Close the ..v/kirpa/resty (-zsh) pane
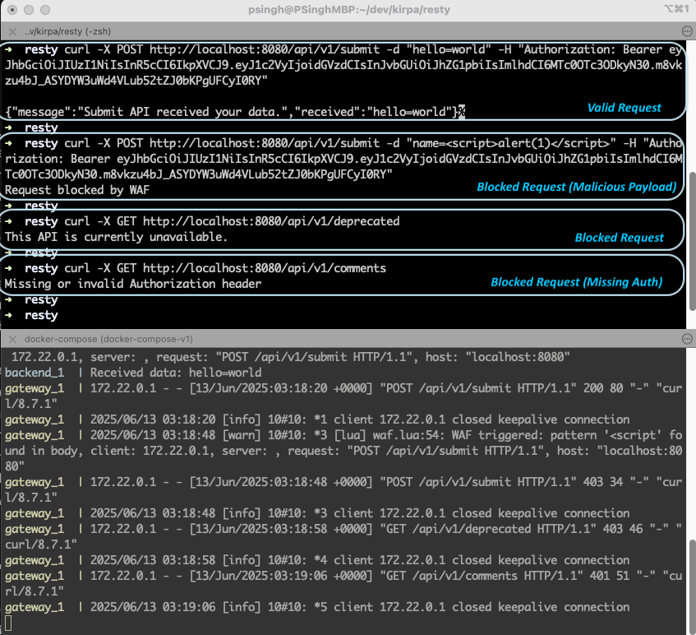 point(12,31)
